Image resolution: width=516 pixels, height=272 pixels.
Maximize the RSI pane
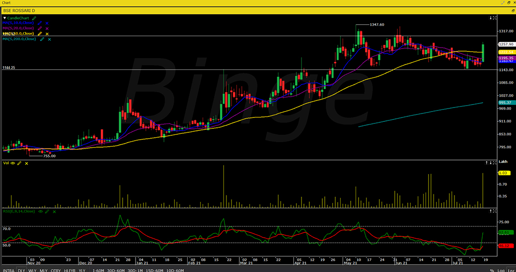pyautogui.click(x=495, y=211)
